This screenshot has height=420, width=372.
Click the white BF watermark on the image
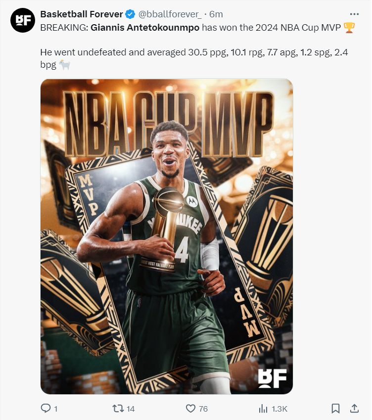point(272,378)
